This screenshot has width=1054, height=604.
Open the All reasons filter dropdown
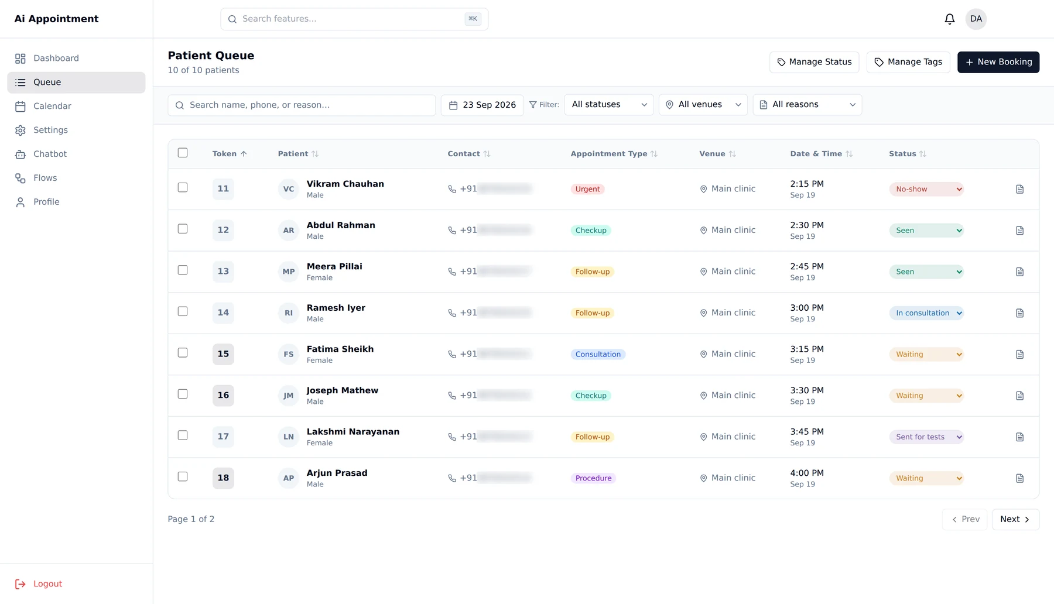point(807,105)
